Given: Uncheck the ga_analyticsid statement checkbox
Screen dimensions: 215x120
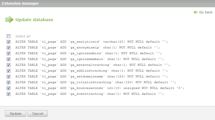Looking at the screenshot, I should [9, 42].
